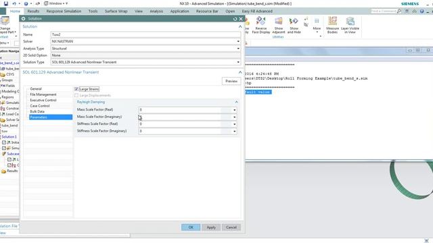This screenshot has width=433, height=243.
Task: Click the OK button
Action: click(191, 227)
